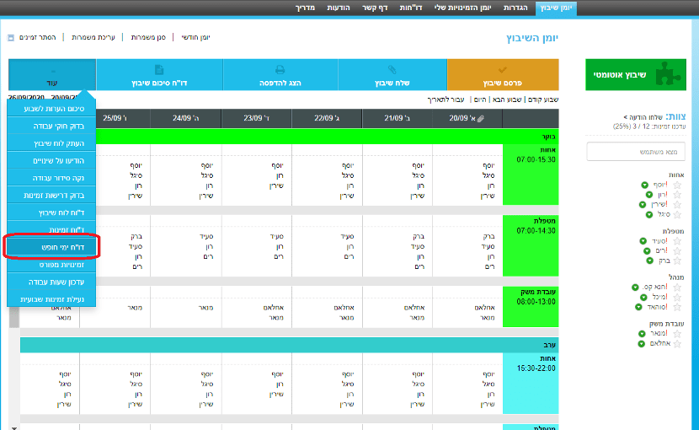Expand the green dropdown arrow beside סעיד
699x430 pixels.
[x=644, y=241]
